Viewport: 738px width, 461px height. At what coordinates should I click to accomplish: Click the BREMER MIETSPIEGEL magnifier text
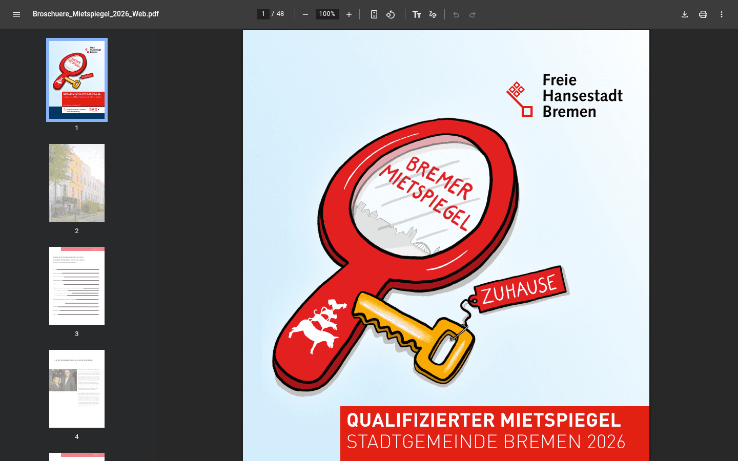tap(426, 194)
